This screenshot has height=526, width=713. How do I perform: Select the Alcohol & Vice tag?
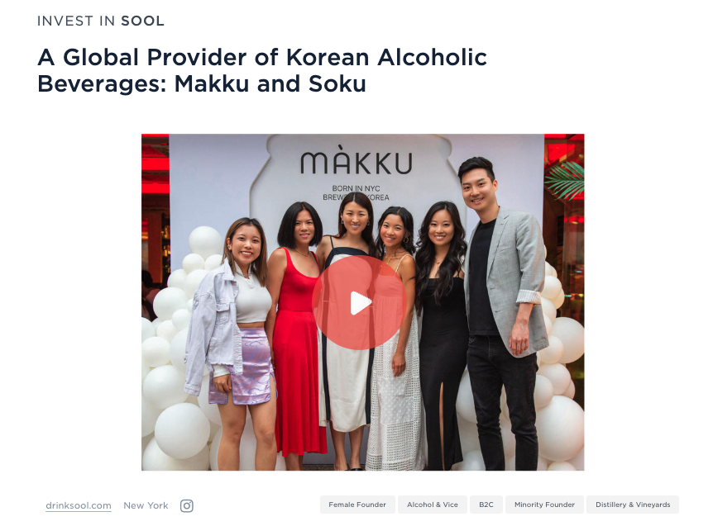tap(433, 505)
